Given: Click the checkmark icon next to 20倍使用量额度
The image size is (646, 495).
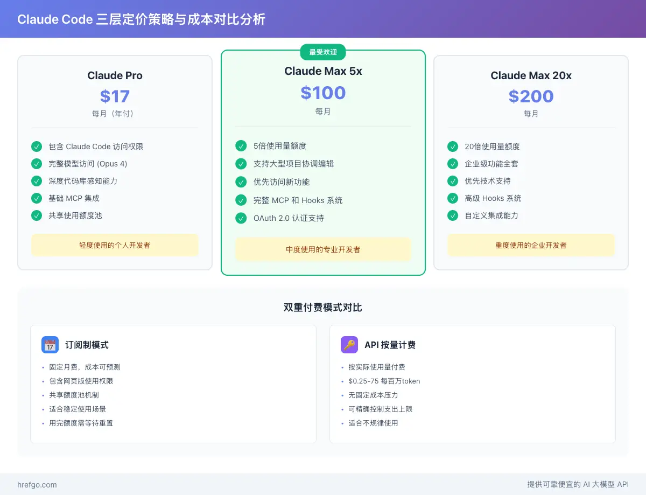Looking at the screenshot, I should click(453, 147).
